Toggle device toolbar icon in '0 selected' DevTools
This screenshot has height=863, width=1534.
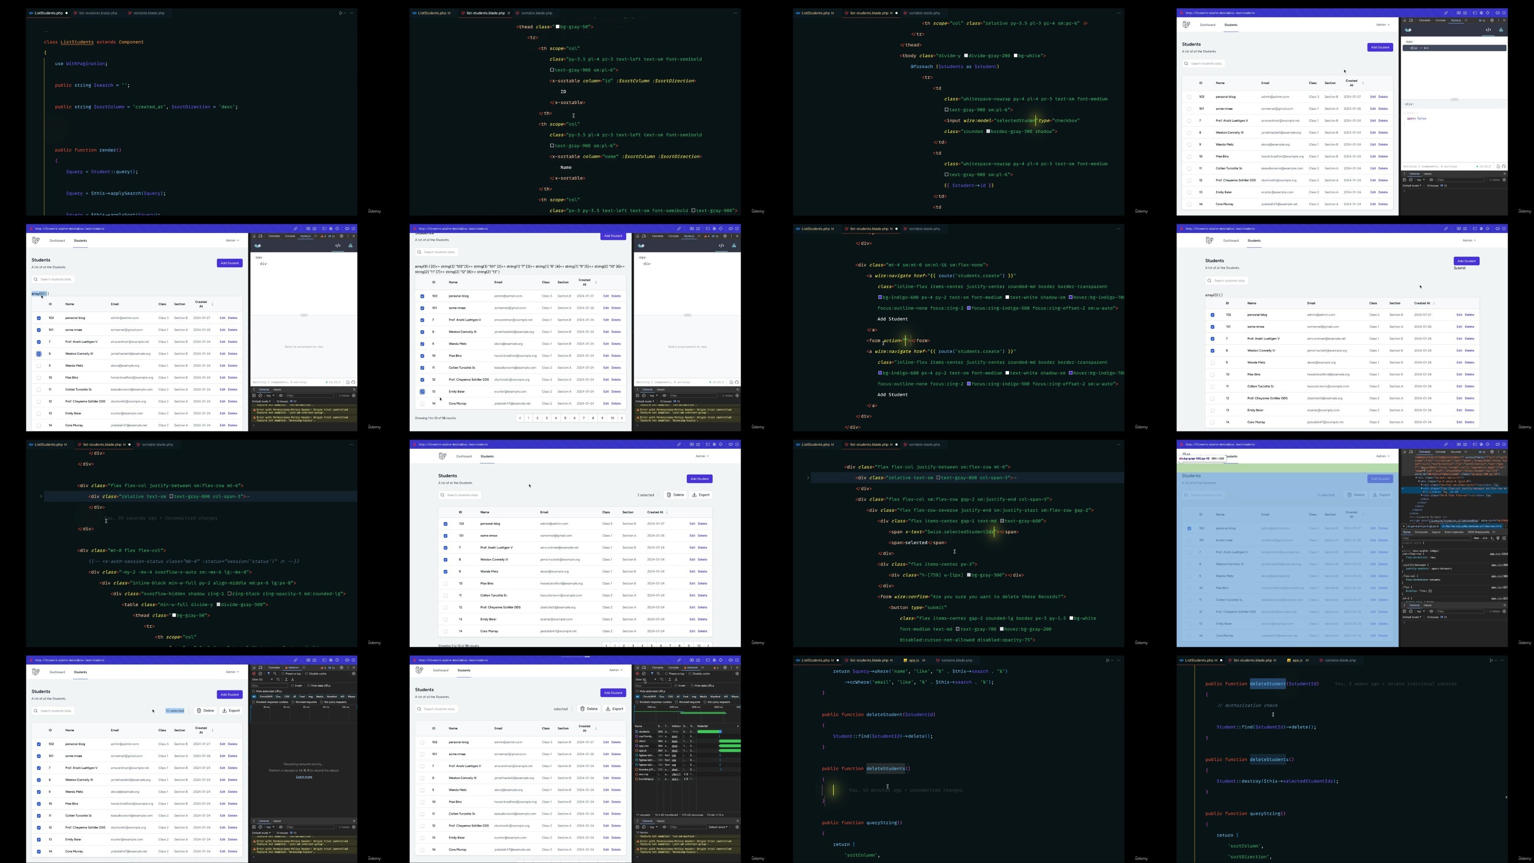click(1411, 452)
